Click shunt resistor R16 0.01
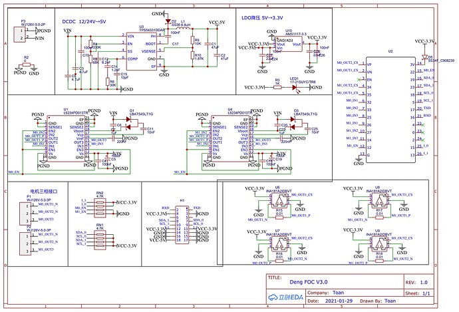459x312 pixels. tap(279, 261)
